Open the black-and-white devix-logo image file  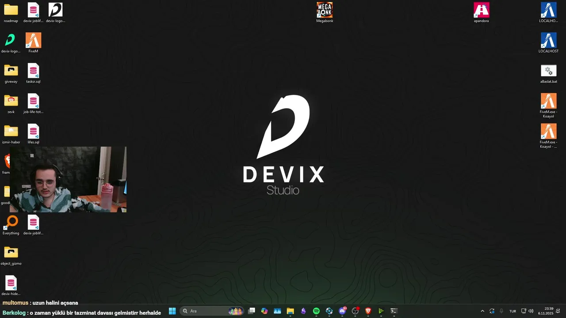pyautogui.click(x=55, y=13)
